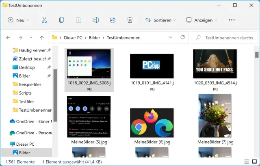Screen dimensions: 260x166
Task: Switch to large thumbnails view in status bar
Action: tap(254, 162)
